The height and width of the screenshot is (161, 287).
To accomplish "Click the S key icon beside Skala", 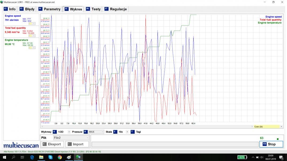I will click(115, 132).
